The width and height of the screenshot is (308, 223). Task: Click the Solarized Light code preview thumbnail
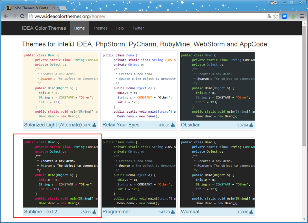(60, 86)
